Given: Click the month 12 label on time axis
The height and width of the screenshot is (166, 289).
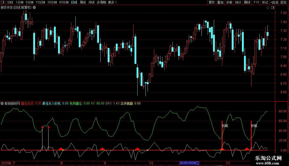Looking at the screenshot, I should point(228,163).
